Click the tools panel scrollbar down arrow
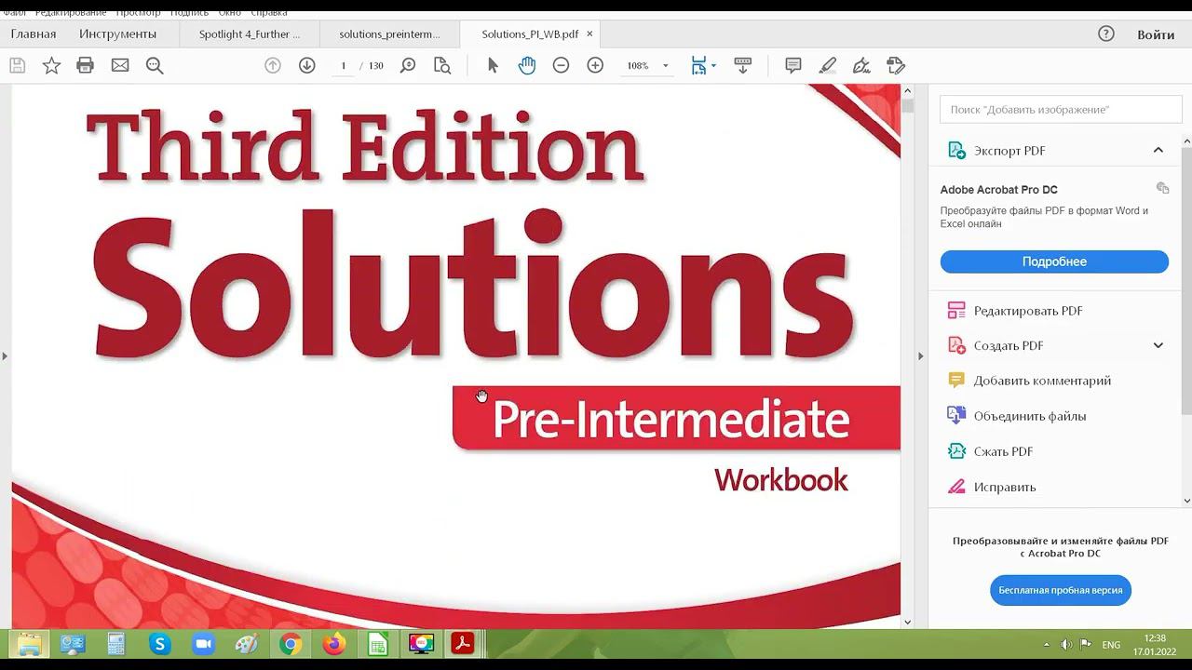Image resolution: width=1192 pixels, height=670 pixels. click(1186, 501)
